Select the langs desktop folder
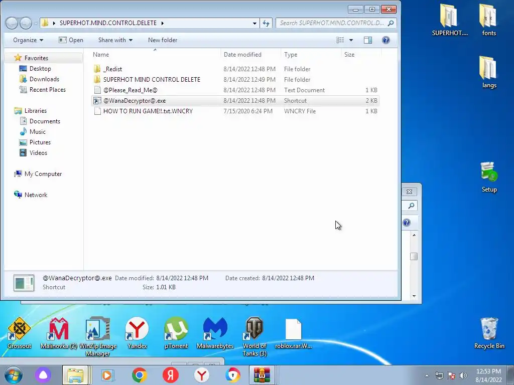 (489, 72)
